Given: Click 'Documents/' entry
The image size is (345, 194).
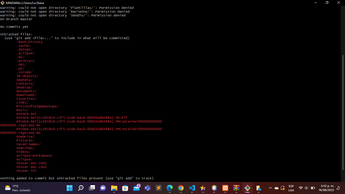Looking at the screenshot, I should [x=27, y=91].
